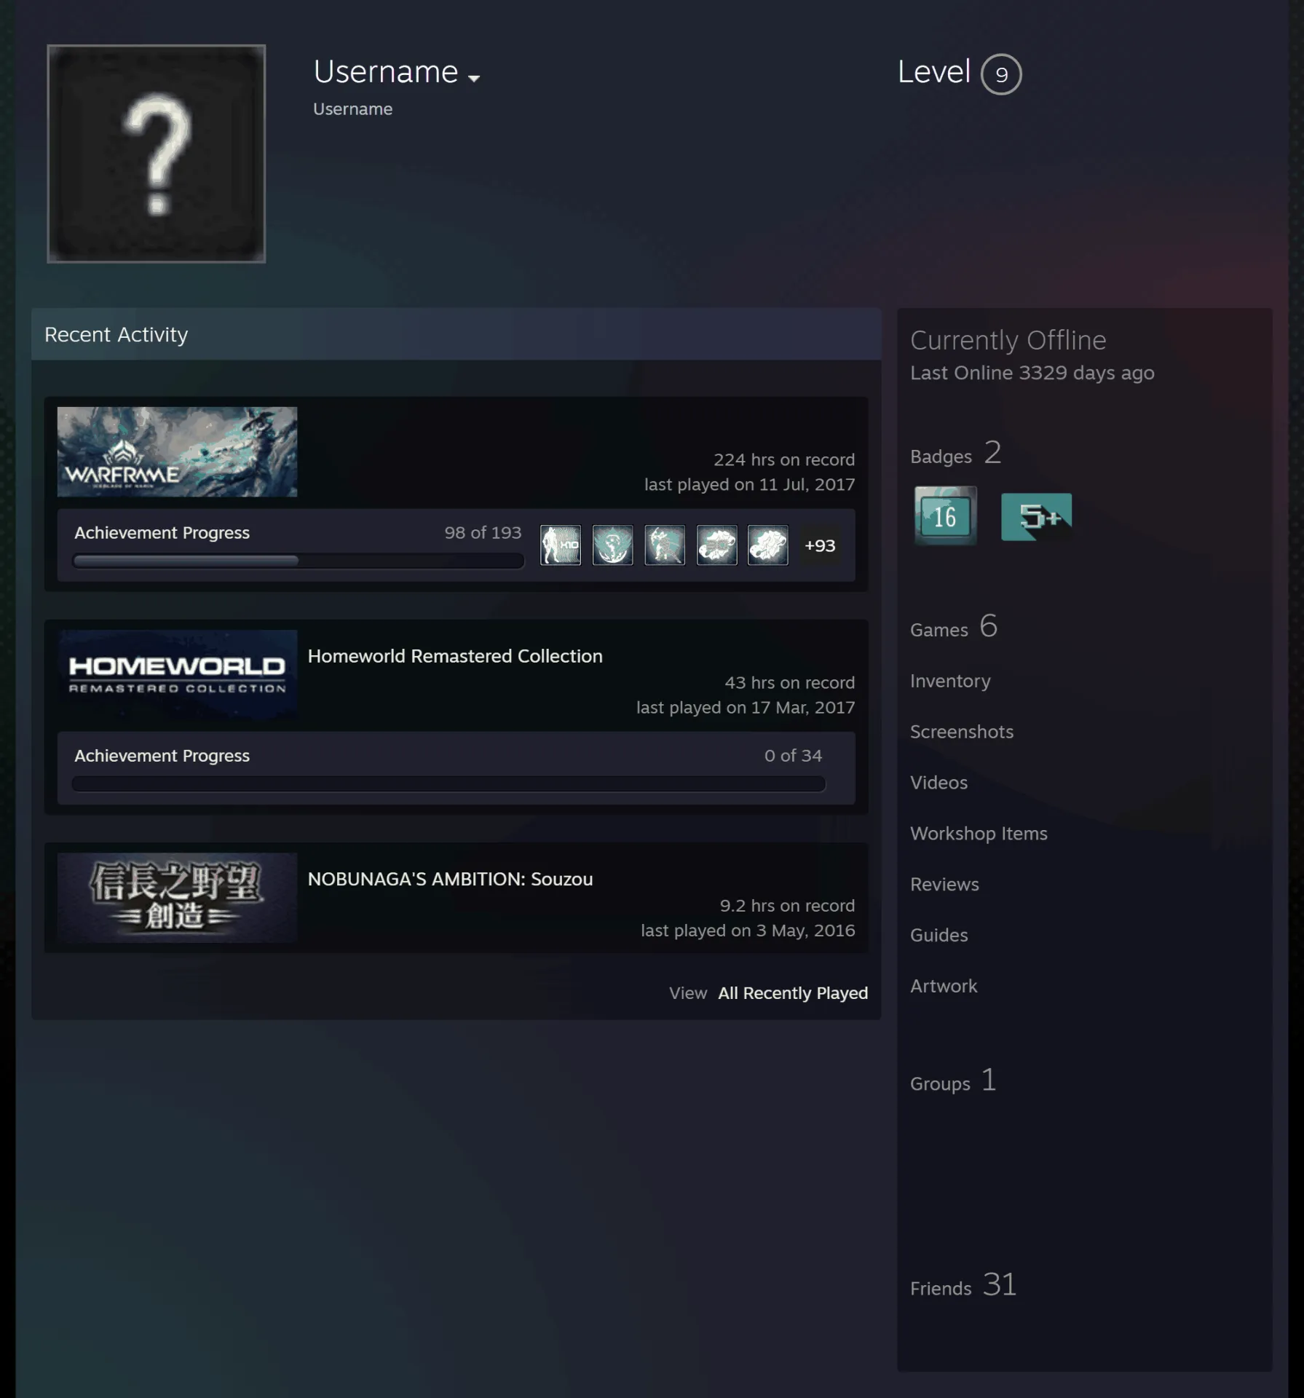The height and width of the screenshot is (1398, 1304).
Task: Open the Friends 31 list
Action: pyautogui.click(x=963, y=1286)
